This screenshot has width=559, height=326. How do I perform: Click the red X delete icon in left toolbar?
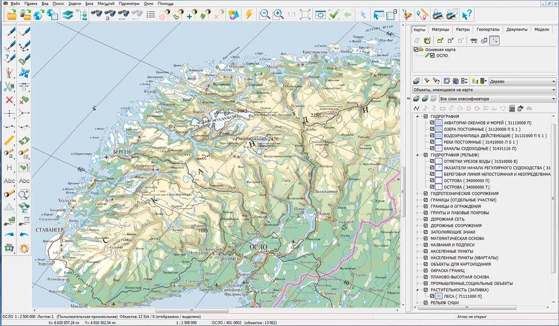click(x=9, y=100)
